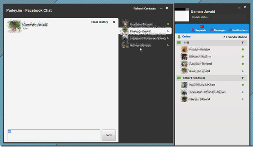Select the first friend in 1 (4) group
This screenshot has width=253, height=147.
coord(212,50)
